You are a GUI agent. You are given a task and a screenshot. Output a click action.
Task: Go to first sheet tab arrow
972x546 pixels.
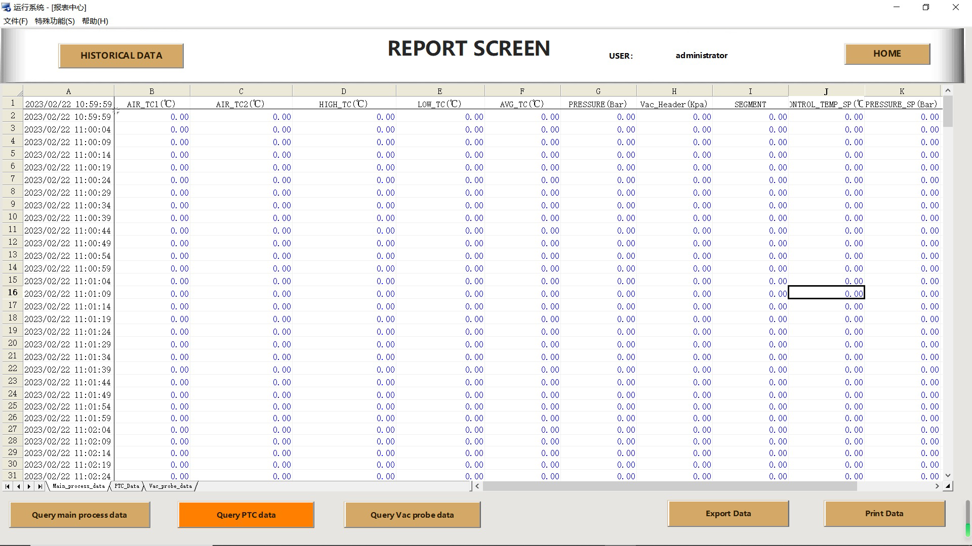click(x=8, y=486)
